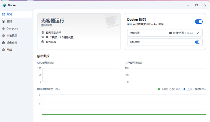Close the Docker window
The width and height of the screenshot is (210, 122).
pos(205,5)
